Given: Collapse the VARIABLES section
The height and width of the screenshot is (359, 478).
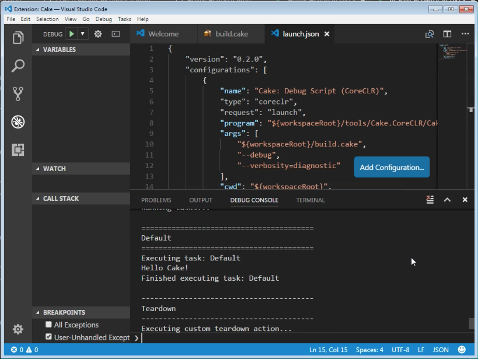Looking at the screenshot, I should [81, 50].
